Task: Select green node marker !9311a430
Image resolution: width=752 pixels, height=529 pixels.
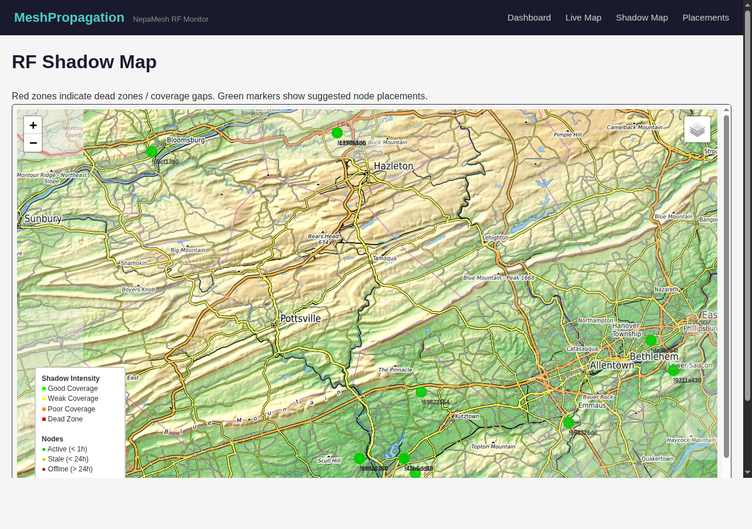Action: (x=673, y=370)
